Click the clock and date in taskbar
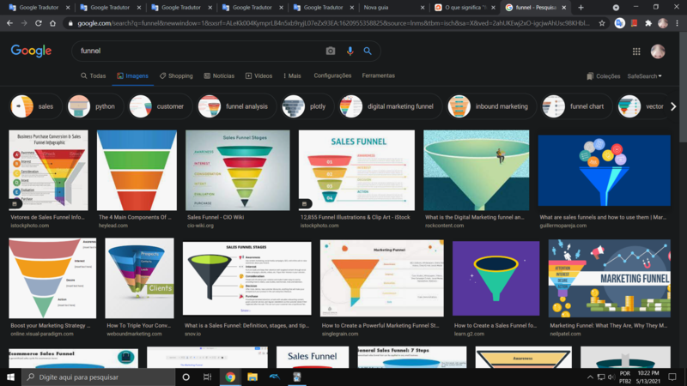 click(648, 377)
